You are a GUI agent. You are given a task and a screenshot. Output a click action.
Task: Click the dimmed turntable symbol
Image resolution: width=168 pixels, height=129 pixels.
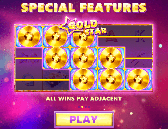(56, 80)
